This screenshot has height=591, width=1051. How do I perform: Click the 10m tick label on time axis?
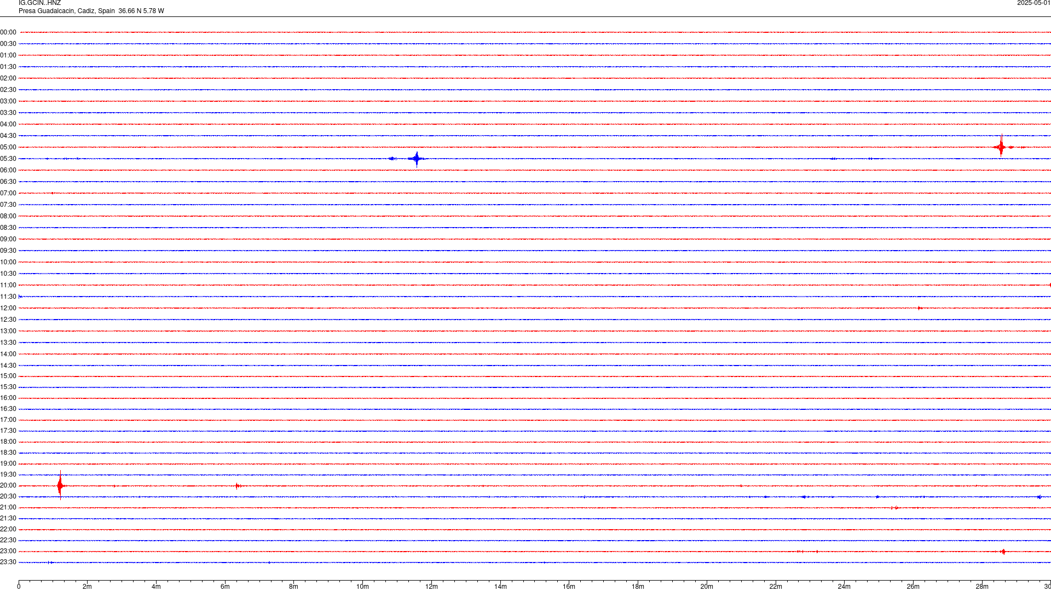click(362, 587)
